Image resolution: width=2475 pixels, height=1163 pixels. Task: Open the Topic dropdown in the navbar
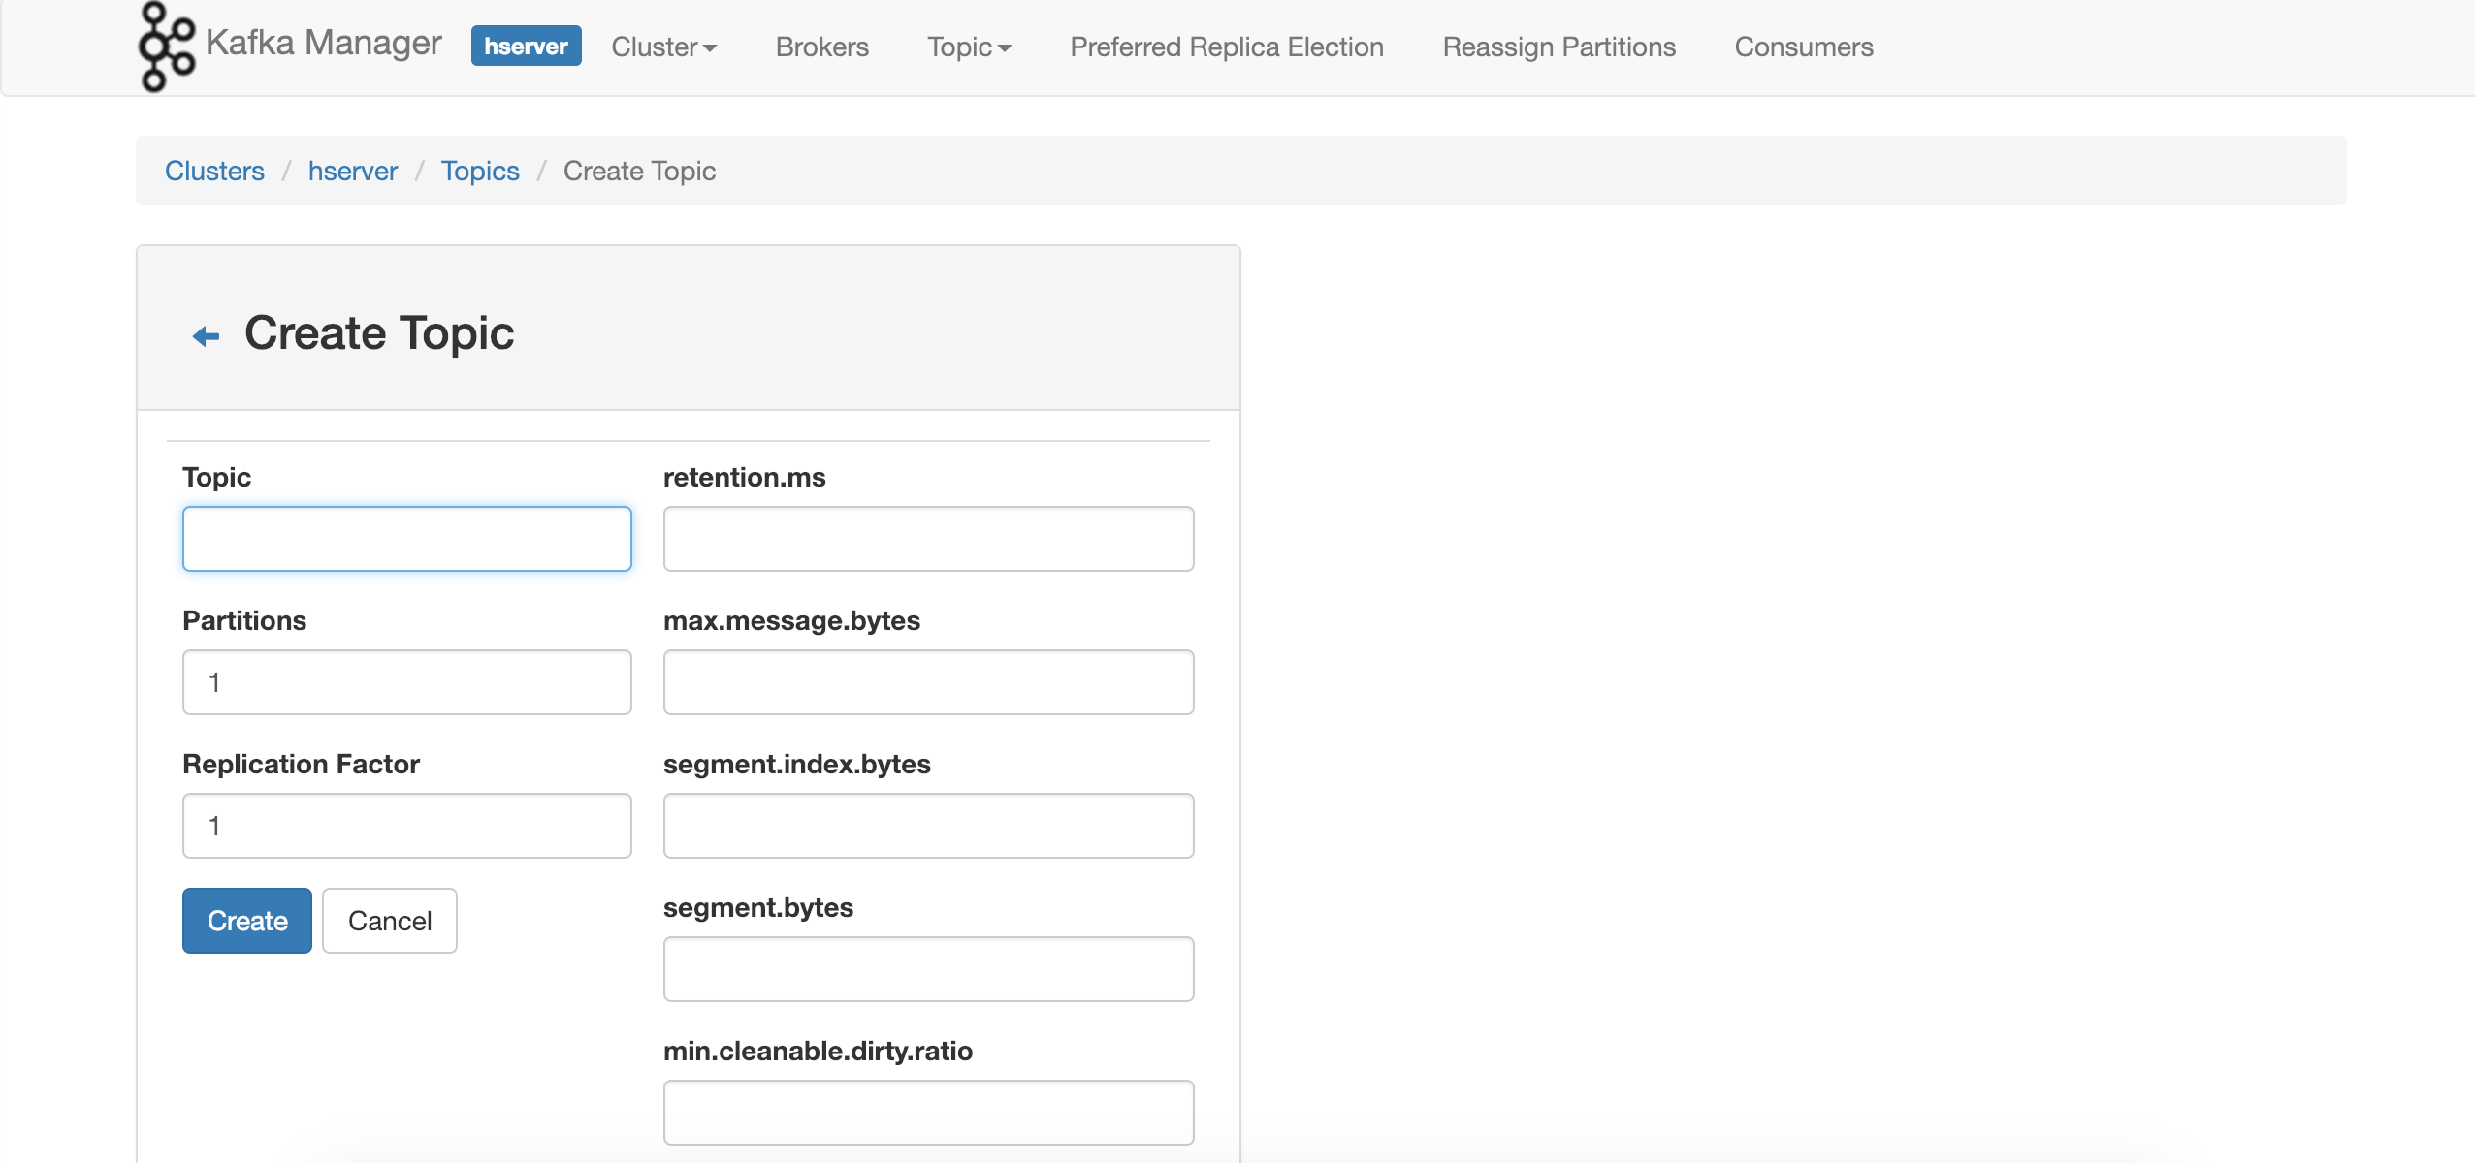(967, 47)
